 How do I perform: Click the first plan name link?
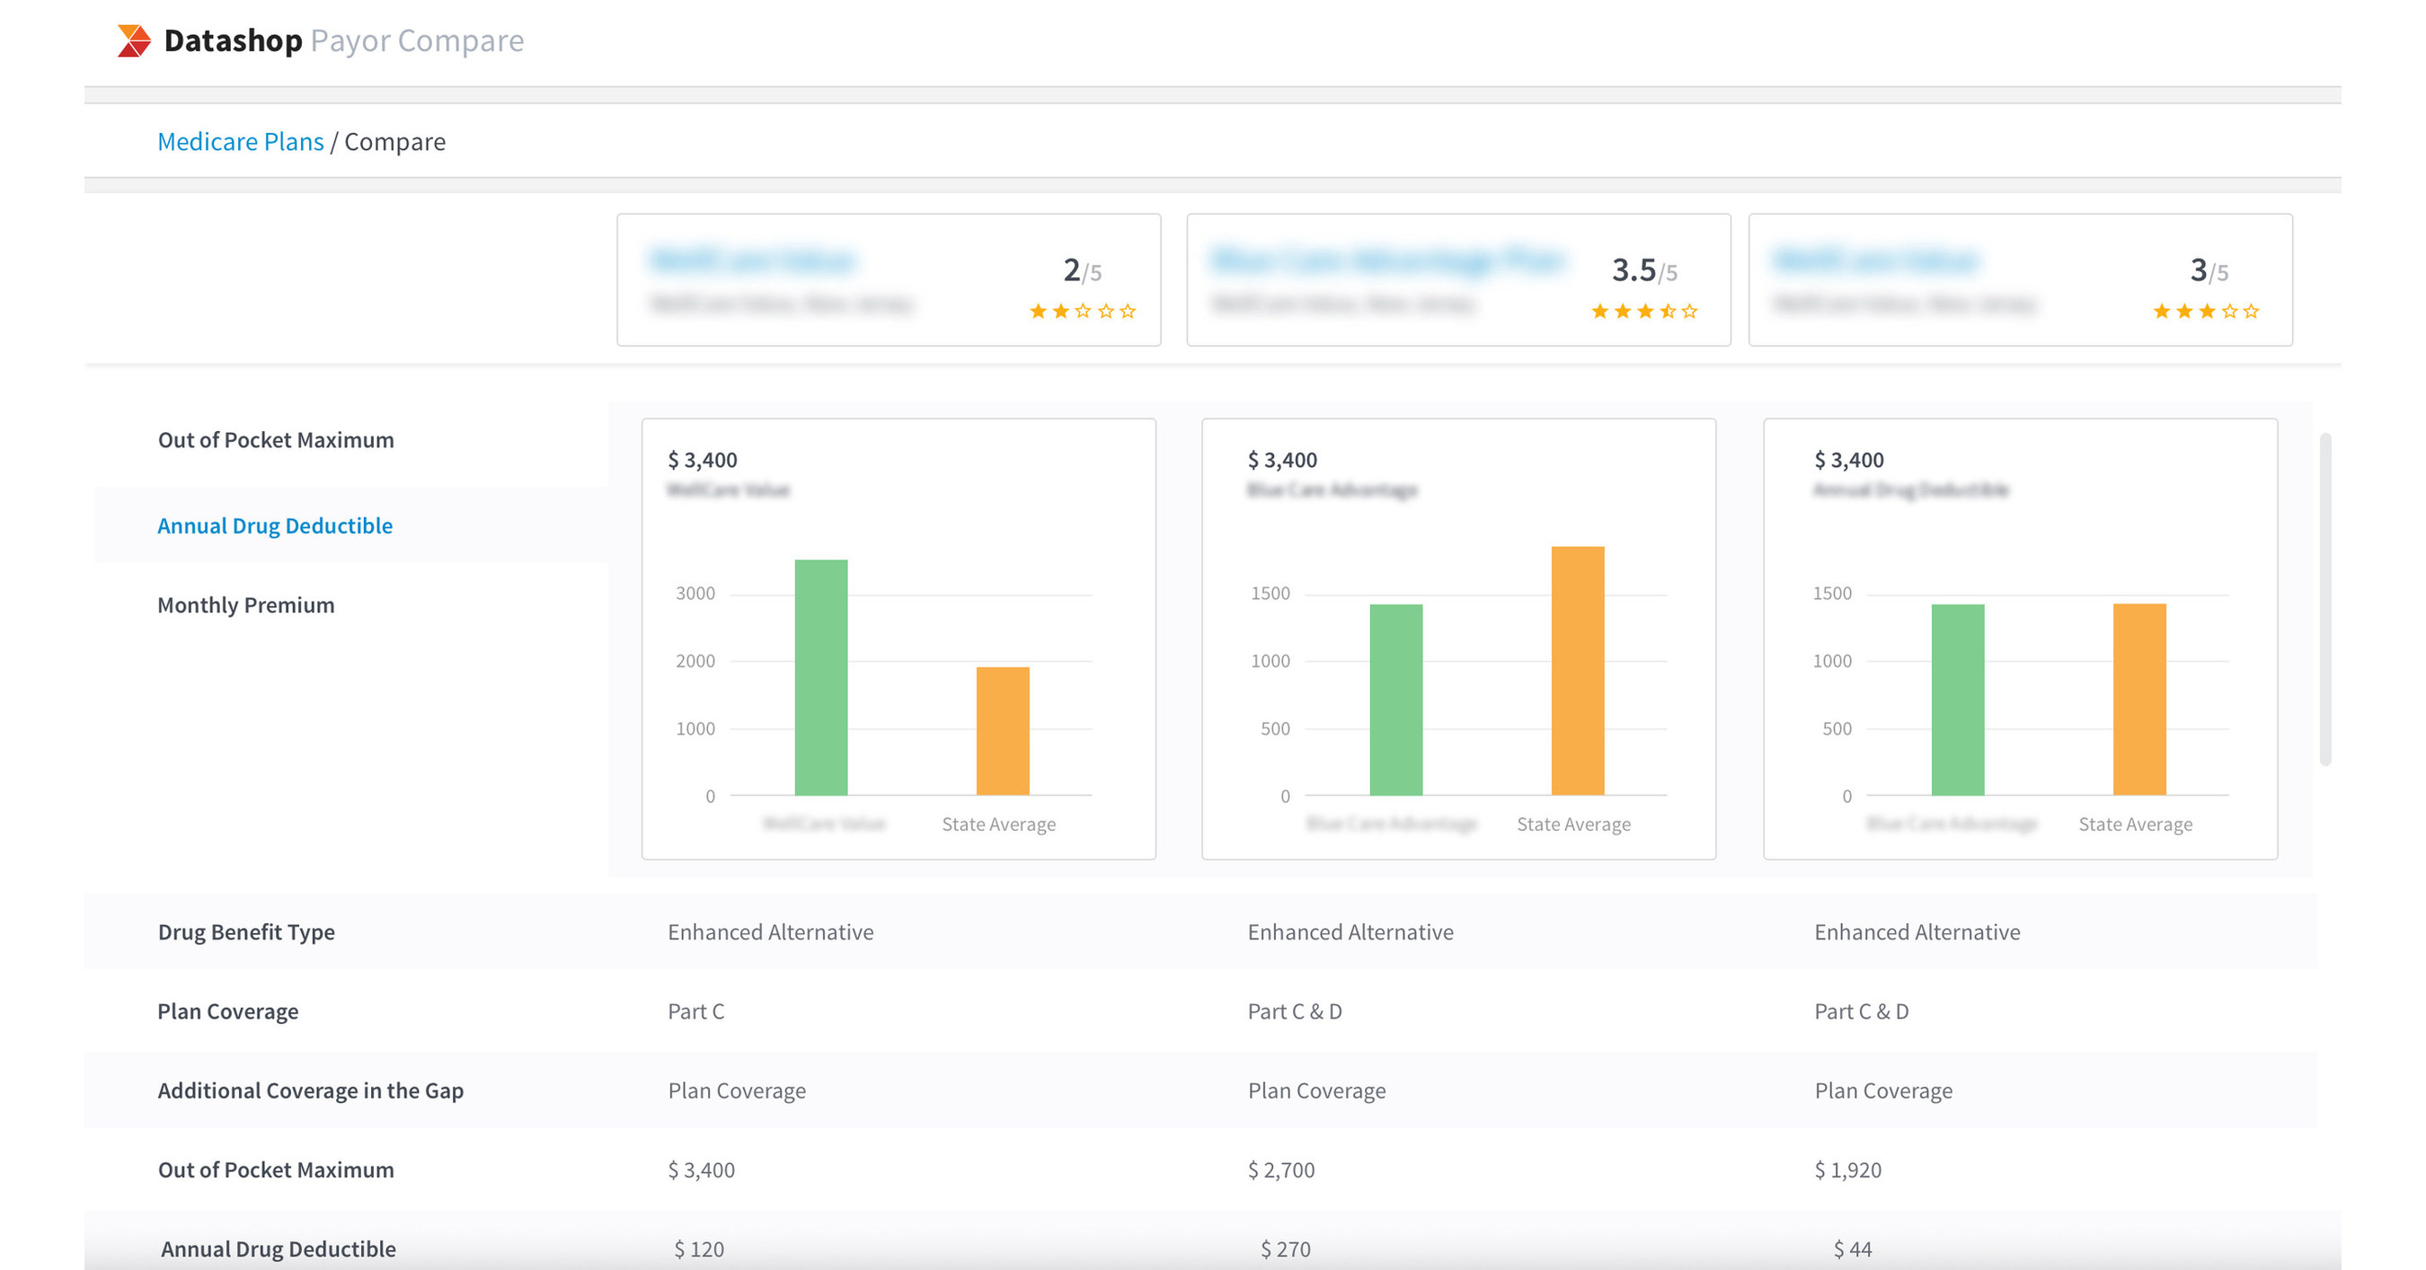[754, 259]
